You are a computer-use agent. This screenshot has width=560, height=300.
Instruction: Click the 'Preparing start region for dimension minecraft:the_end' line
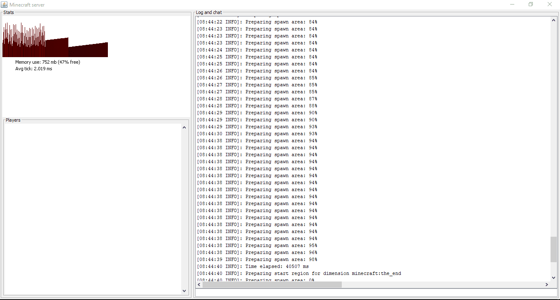[299, 273]
